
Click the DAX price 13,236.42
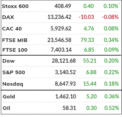click(x=59, y=17)
